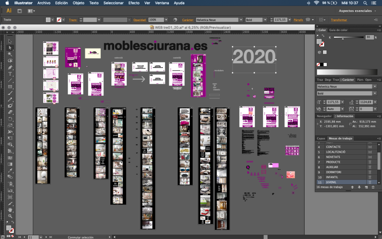Open the stroke weight dropdown
This screenshot has height=239, width=382.
point(99,20)
